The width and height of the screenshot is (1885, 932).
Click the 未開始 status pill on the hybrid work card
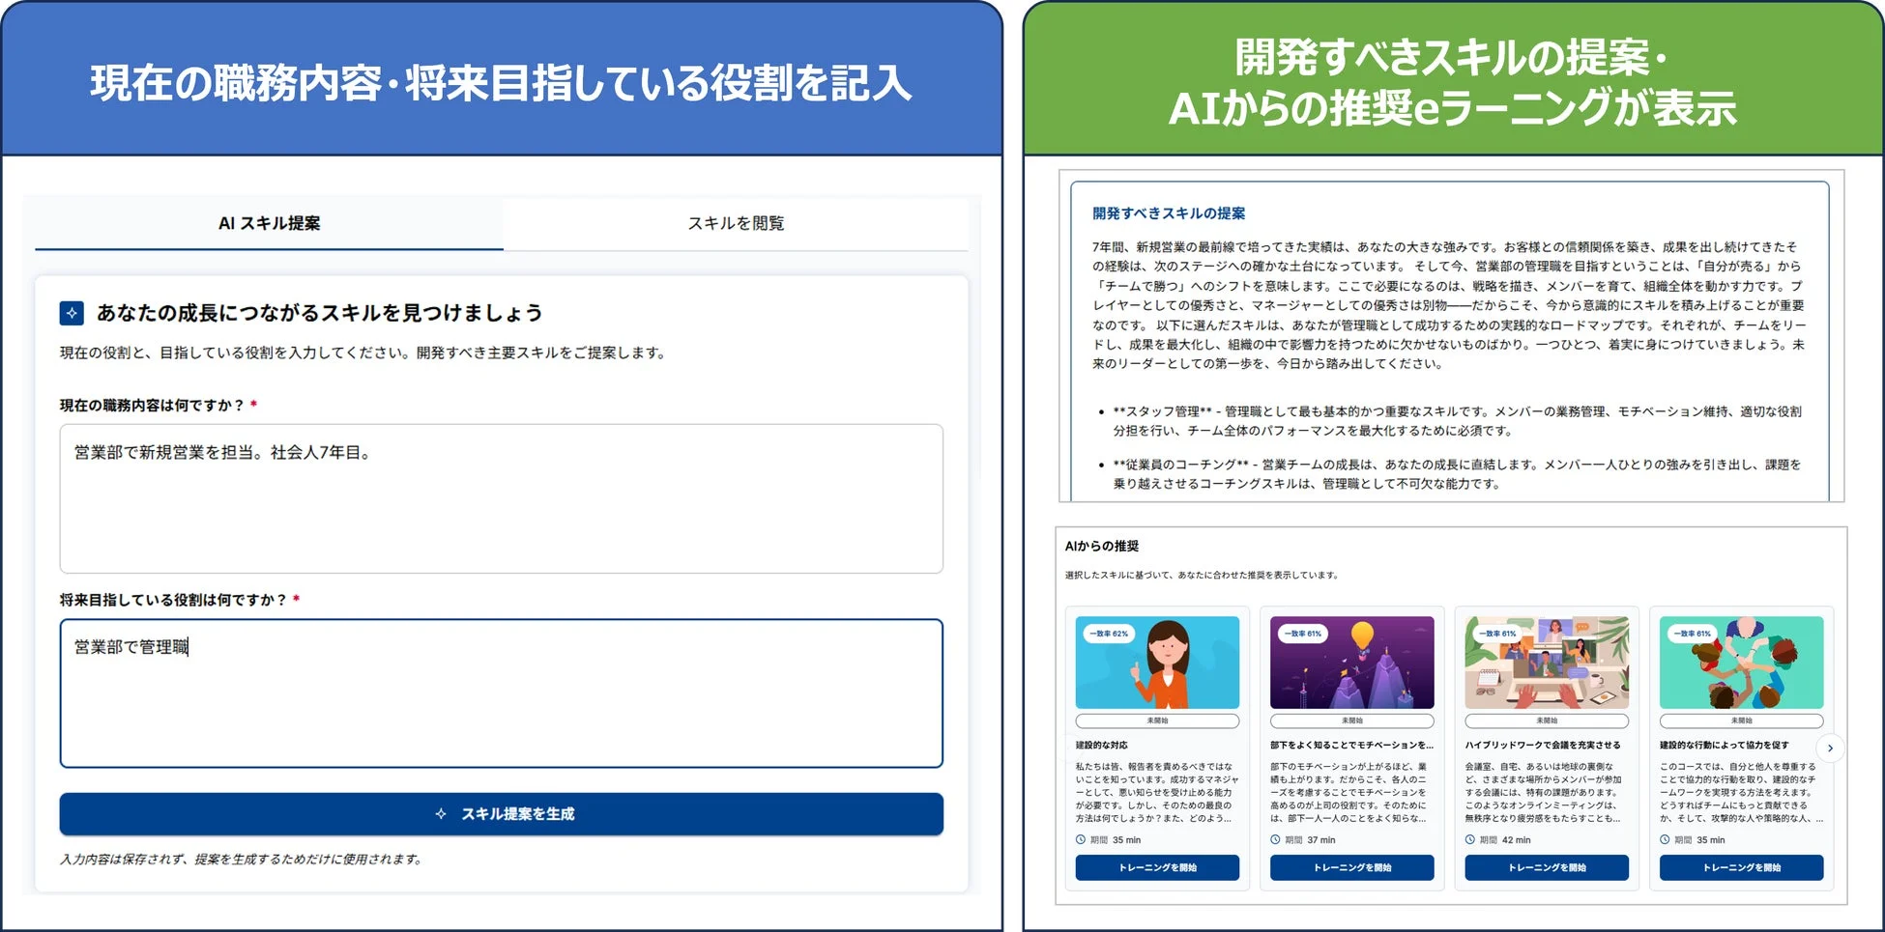point(1547,720)
